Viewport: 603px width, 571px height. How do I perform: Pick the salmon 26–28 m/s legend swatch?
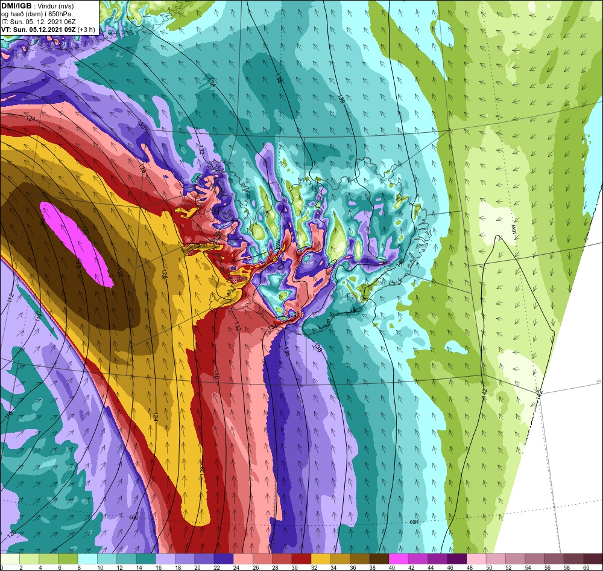click(262, 558)
